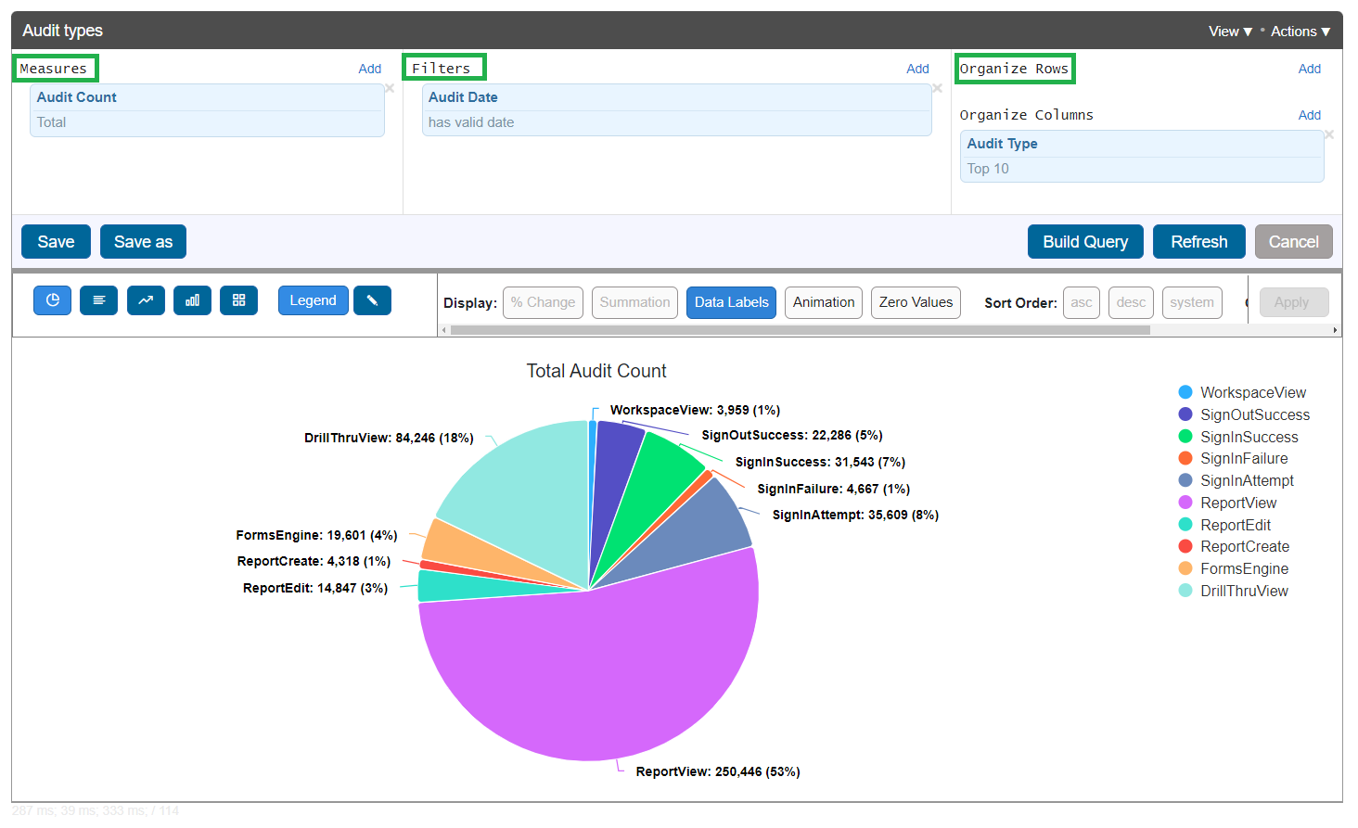Click Add link for Organize Rows

(1309, 69)
